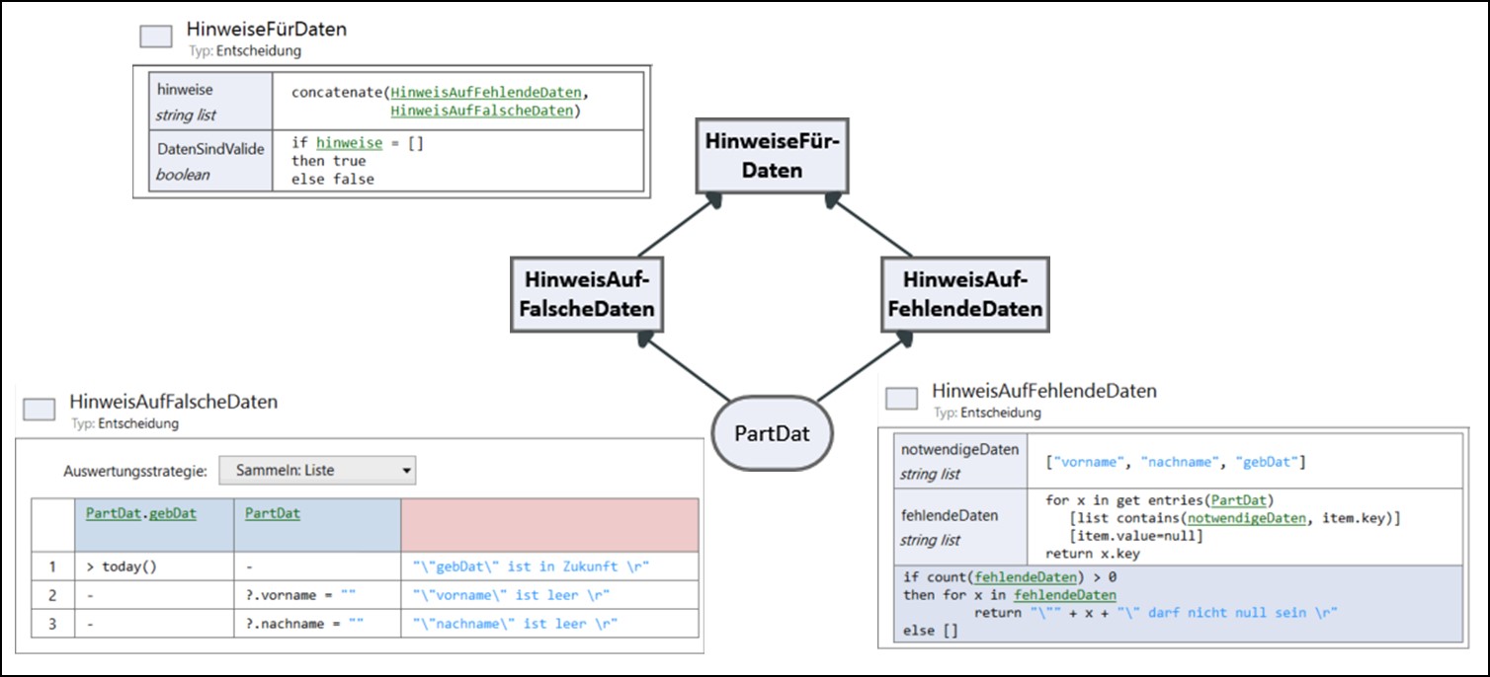Viewport: 1490px width, 677px height.
Task: Click the PartDat second column header
Action: pyautogui.click(x=273, y=514)
